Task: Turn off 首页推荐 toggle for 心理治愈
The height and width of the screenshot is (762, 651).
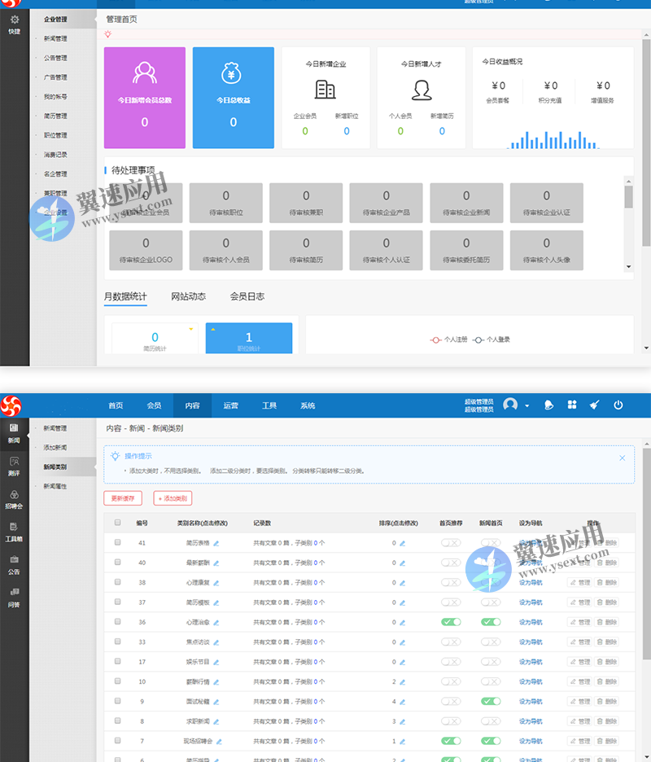Action: 451,622
